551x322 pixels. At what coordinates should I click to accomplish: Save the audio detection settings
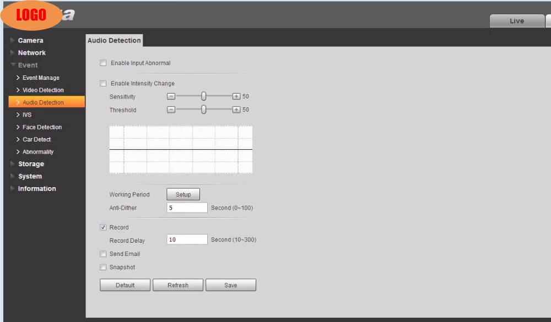click(230, 285)
